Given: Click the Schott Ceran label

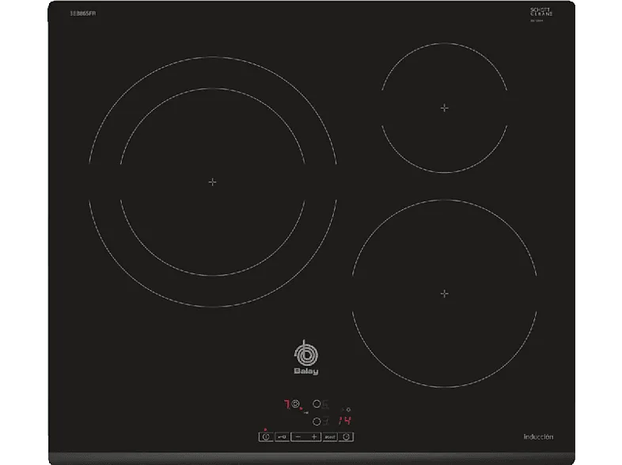Looking at the screenshot, I should point(541,13).
